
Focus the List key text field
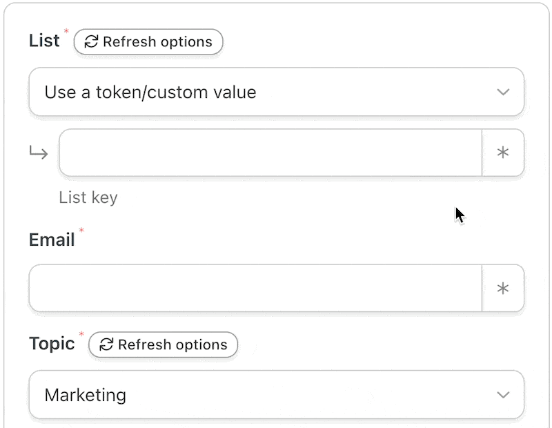click(x=270, y=153)
